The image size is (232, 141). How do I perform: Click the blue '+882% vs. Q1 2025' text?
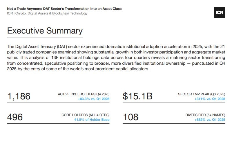[x=209, y=120]
